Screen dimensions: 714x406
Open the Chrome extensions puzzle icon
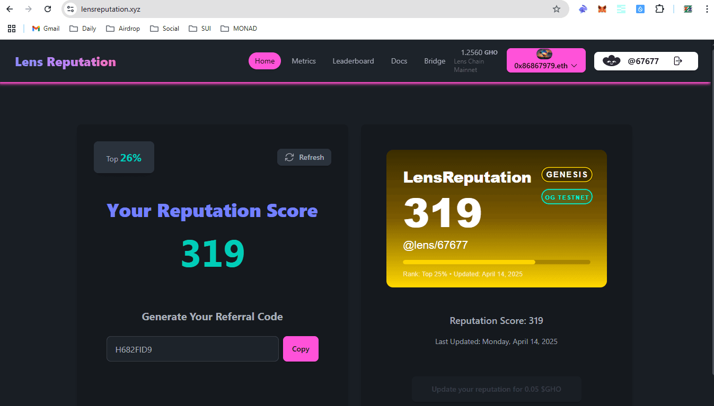click(x=659, y=9)
